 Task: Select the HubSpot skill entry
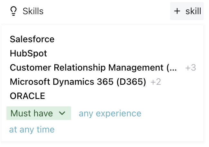pyautogui.click(x=28, y=54)
